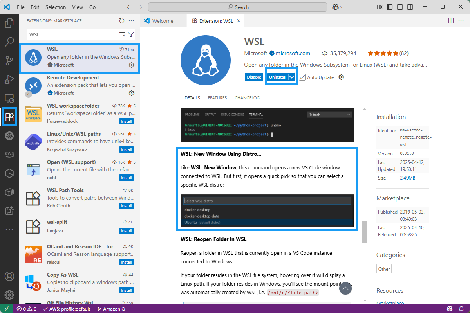Image resolution: width=470 pixels, height=313 pixels.
Task: Refresh the extensions marketplace list
Action: click(x=122, y=21)
